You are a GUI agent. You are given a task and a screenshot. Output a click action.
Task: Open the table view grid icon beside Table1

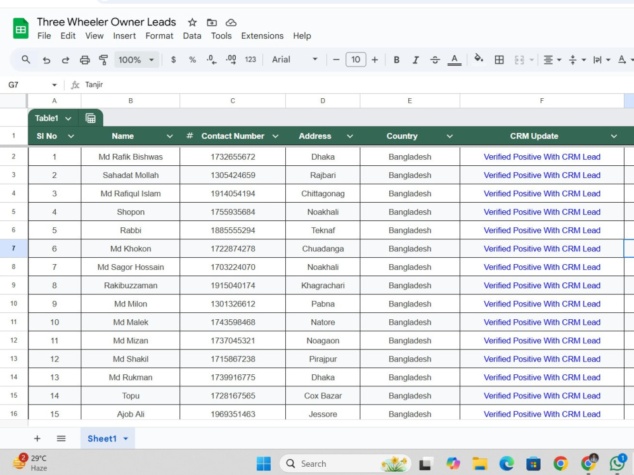91,118
